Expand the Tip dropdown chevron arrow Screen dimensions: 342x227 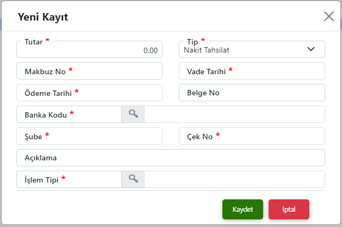pyautogui.click(x=311, y=49)
